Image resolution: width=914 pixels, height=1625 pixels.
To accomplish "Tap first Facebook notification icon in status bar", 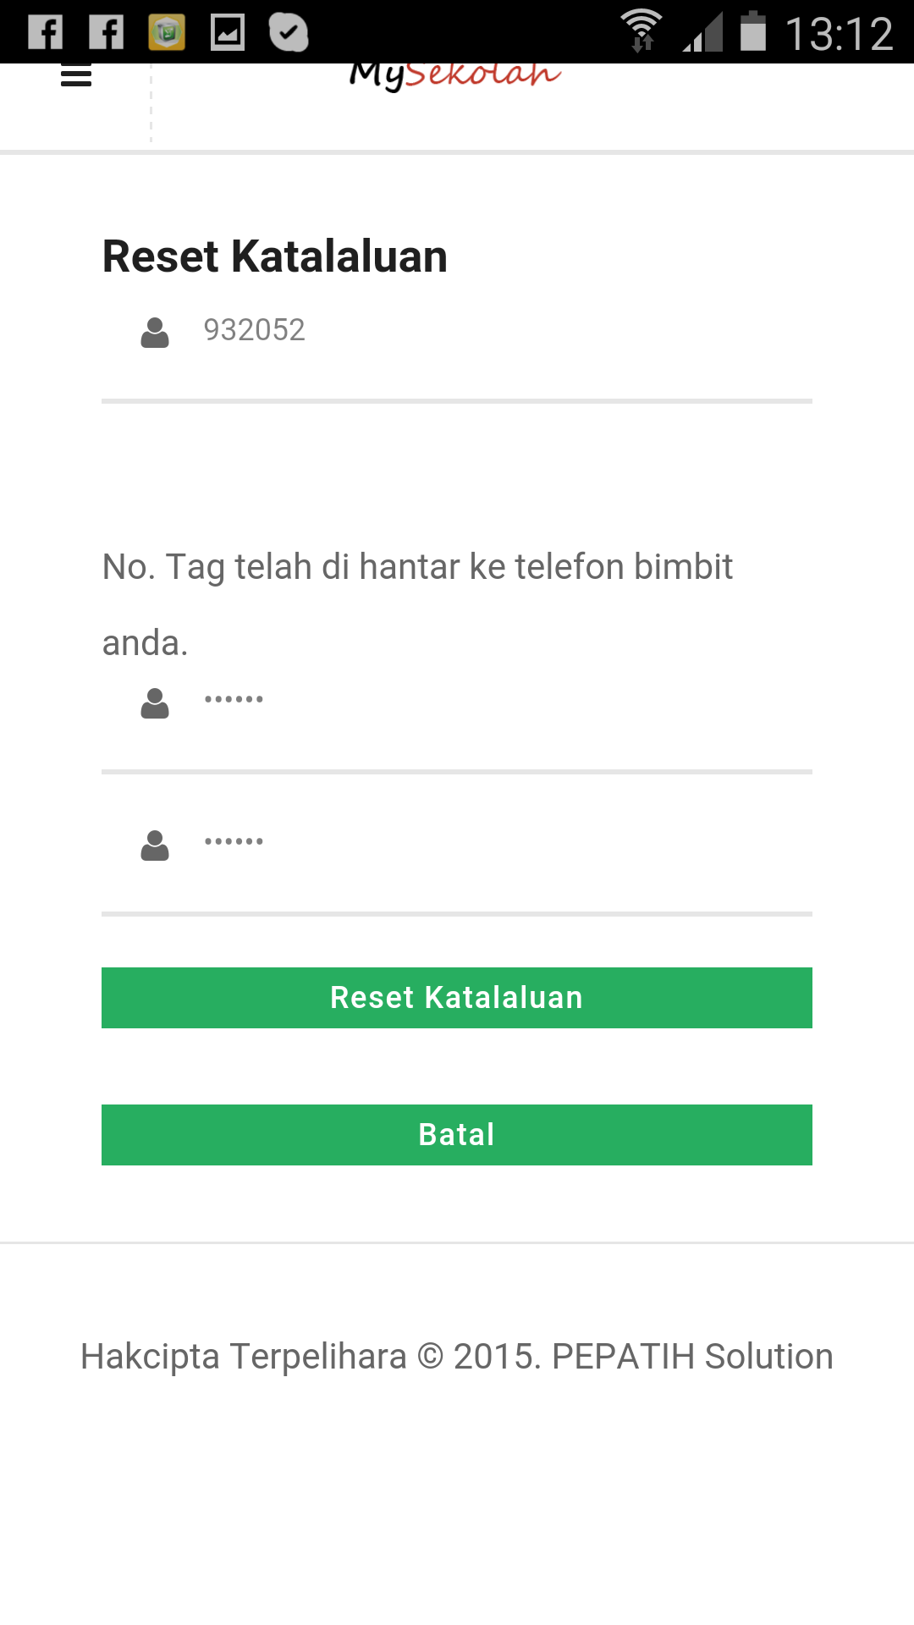I will coord(46,32).
